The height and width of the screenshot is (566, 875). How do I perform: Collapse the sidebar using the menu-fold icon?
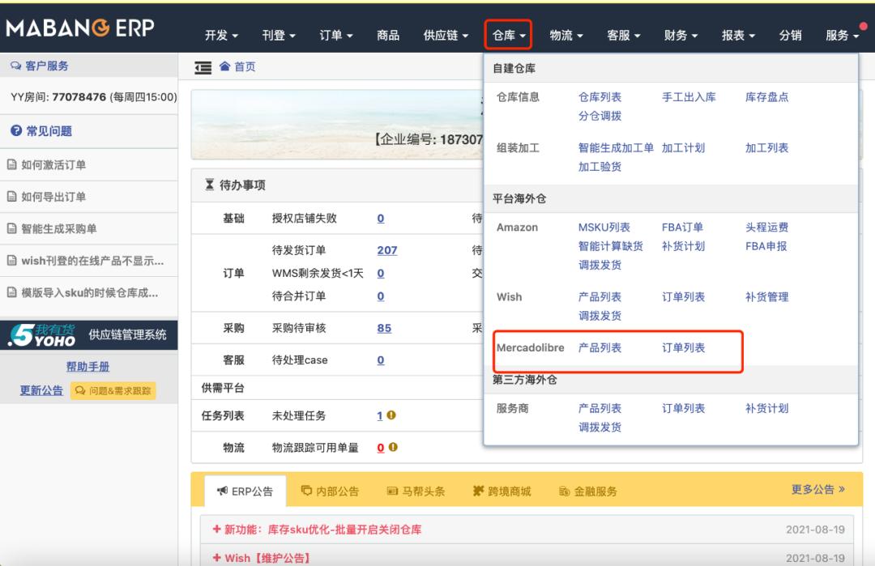point(203,66)
